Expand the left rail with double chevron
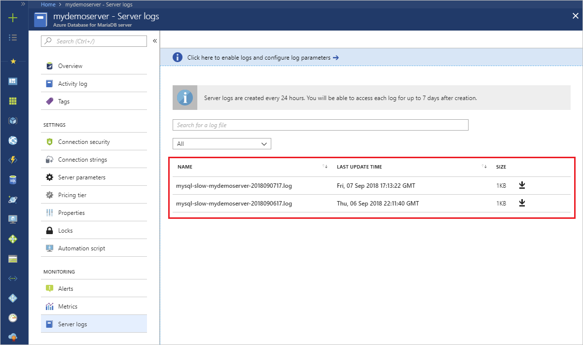The width and height of the screenshot is (583, 345). coord(23,4)
